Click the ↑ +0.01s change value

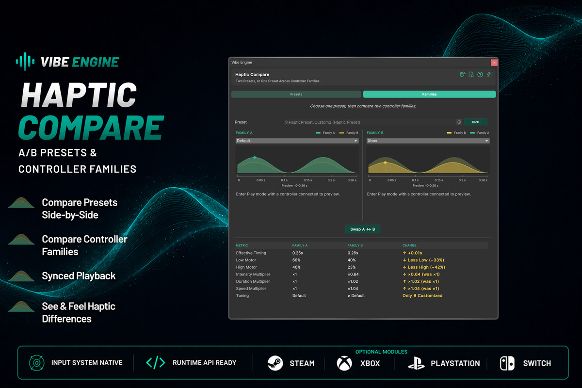tap(412, 253)
